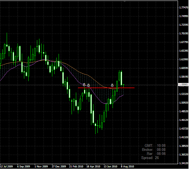Click the 1.53320 price scale label
The image size is (189, 169).
184,94
